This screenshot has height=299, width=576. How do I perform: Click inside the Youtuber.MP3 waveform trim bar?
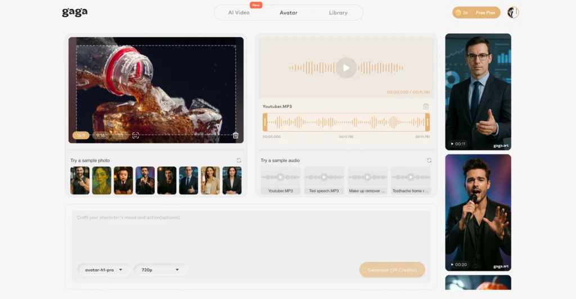coord(346,122)
